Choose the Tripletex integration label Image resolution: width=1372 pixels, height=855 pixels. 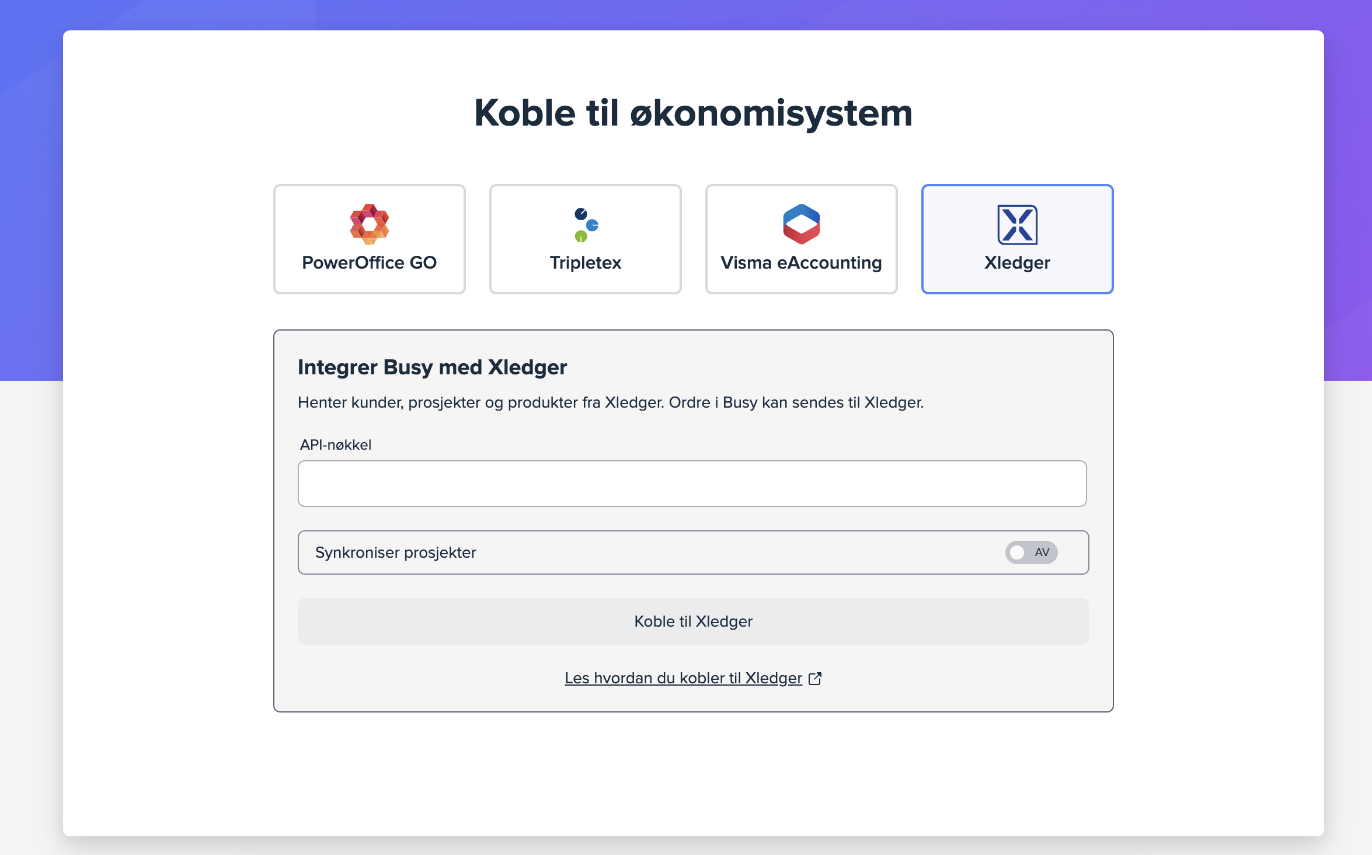(x=585, y=263)
